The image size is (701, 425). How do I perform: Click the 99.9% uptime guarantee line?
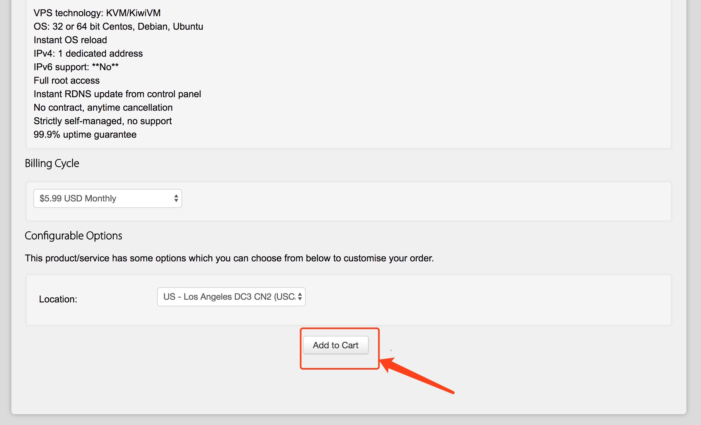(x=85, y=134)
